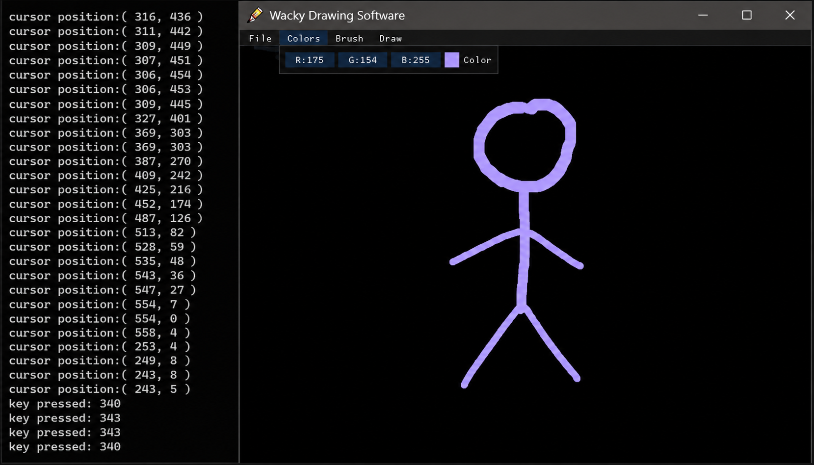
Task: Minimize the Wacky Drawing Software window
Action: point(703,15)
